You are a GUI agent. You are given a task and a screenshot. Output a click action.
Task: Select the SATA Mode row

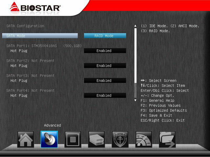[40, 36]
